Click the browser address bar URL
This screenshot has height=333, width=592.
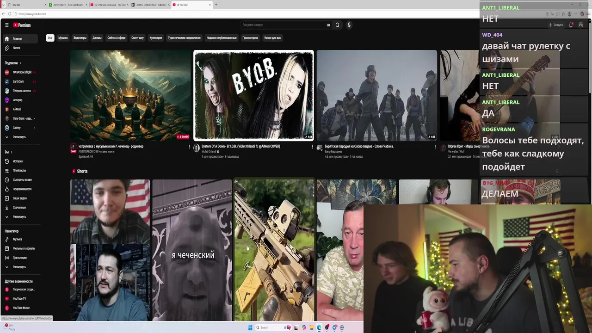pos(32,14)
